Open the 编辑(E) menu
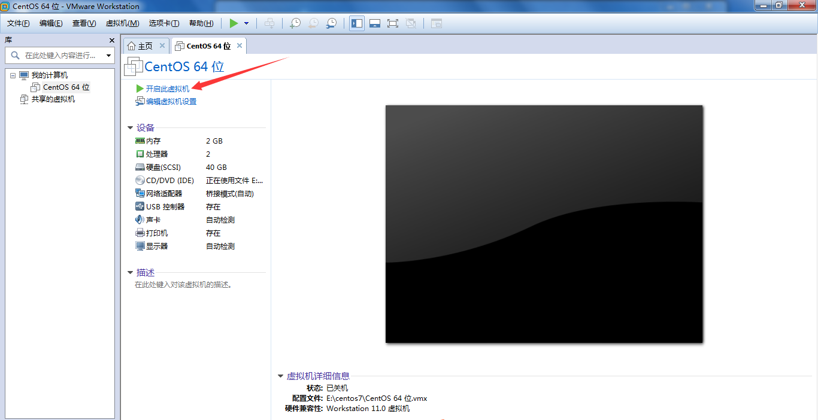The width and height of the screenshot is (818, 420). 51,23
